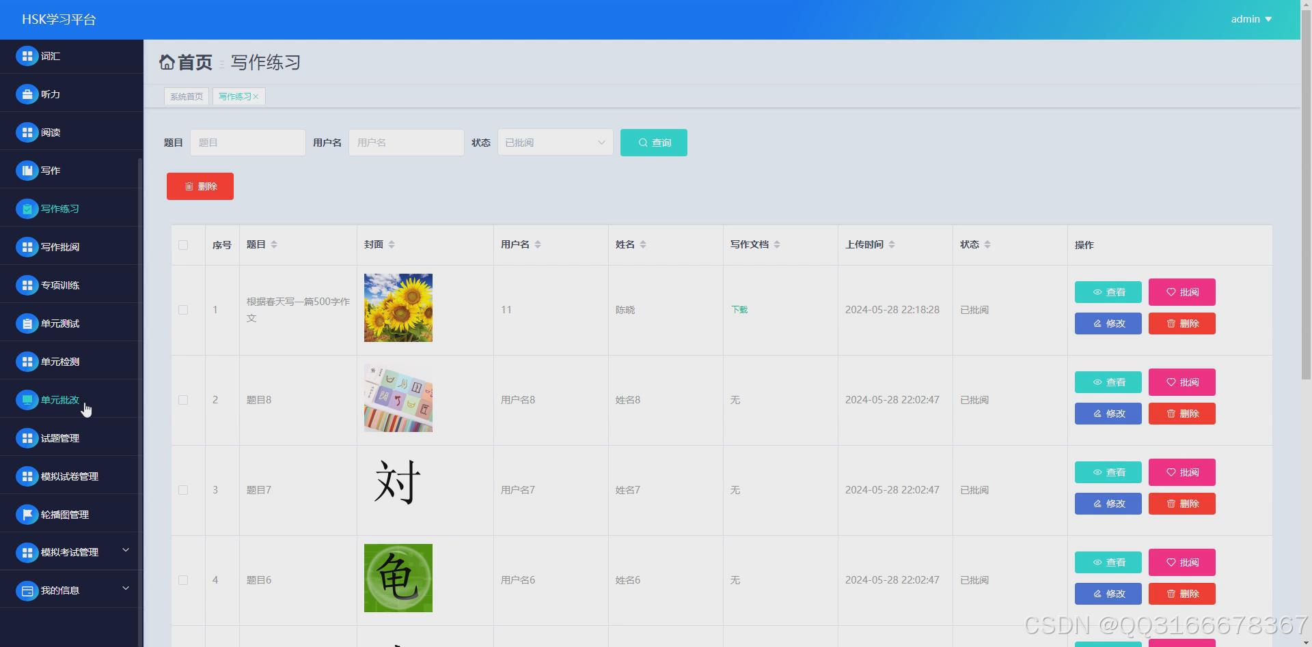Click 删除 for row 题目8
The height and width of the screenshot is (647, 1312).
point(1182,414)
